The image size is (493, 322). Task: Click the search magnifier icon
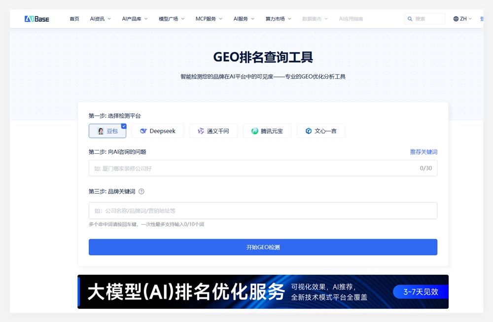(411, 18)
